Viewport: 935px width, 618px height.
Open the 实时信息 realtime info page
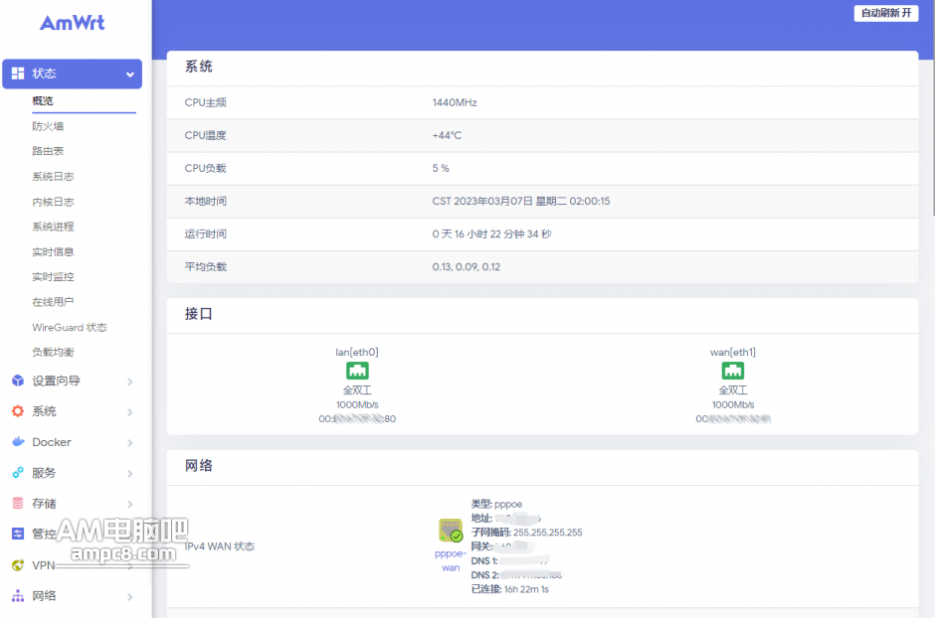point(53,251)
